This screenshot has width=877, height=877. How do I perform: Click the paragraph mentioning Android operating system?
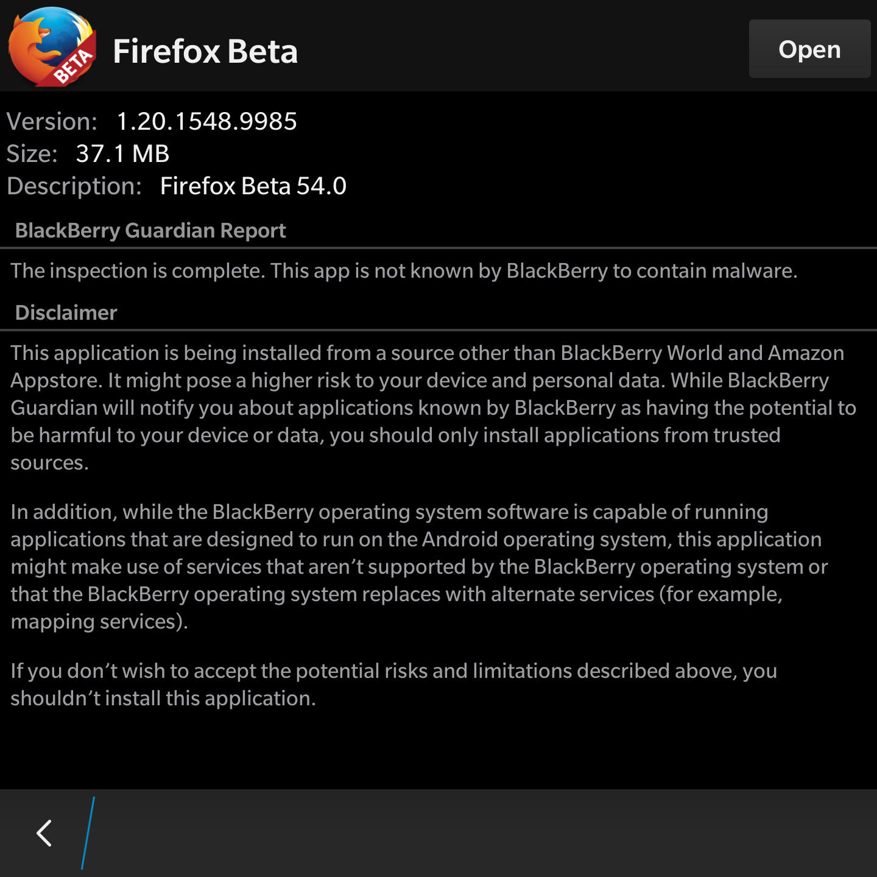click(x=419, y=566)
